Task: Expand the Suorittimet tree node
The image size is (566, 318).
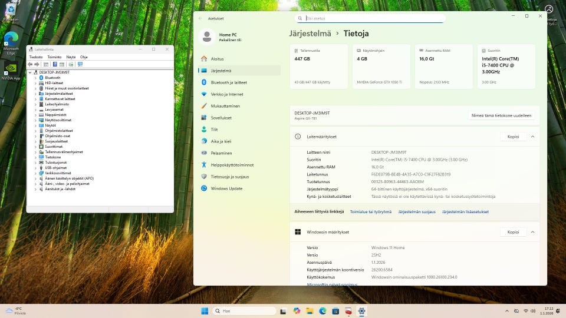Action: tap(35, 147)
